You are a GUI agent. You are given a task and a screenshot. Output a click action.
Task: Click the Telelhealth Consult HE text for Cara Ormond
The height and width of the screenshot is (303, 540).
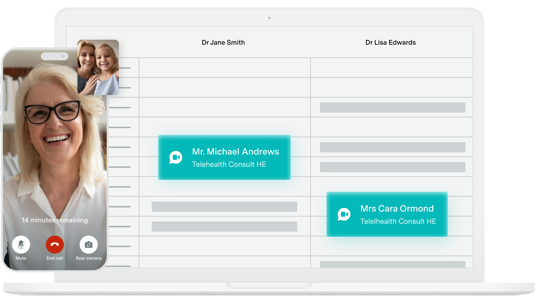(398, 221)
